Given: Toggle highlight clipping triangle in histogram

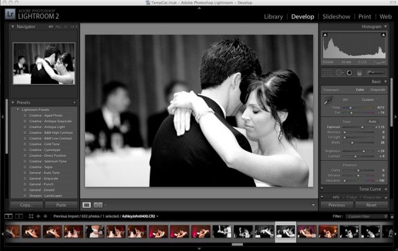Looking at the screenshot, I should pyautogui.click(x=383, y=35).
